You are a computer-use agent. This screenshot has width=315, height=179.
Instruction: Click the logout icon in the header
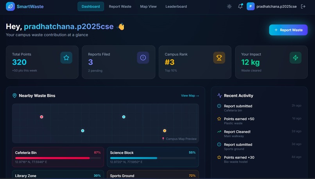coord(303,6)
